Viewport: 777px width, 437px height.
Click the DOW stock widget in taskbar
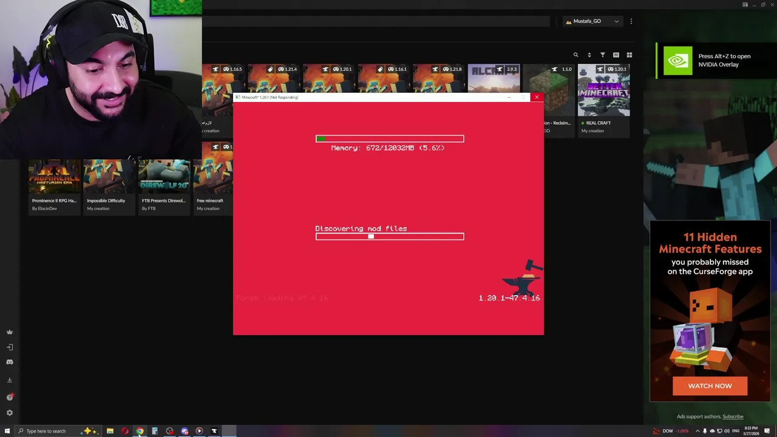tap(671, 431)
